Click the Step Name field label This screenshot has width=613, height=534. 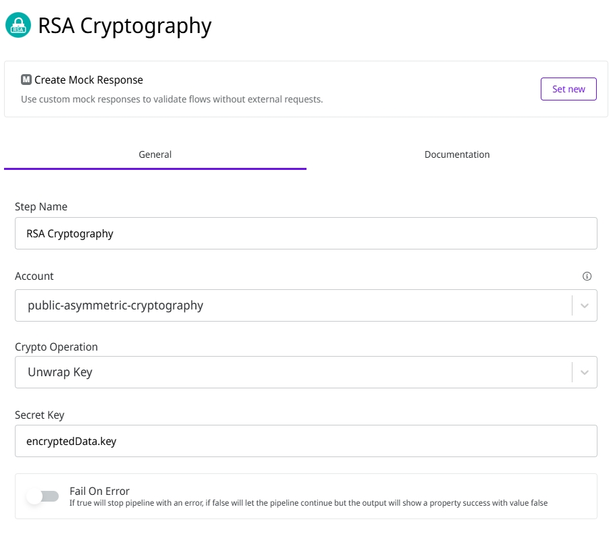point(41,206)
